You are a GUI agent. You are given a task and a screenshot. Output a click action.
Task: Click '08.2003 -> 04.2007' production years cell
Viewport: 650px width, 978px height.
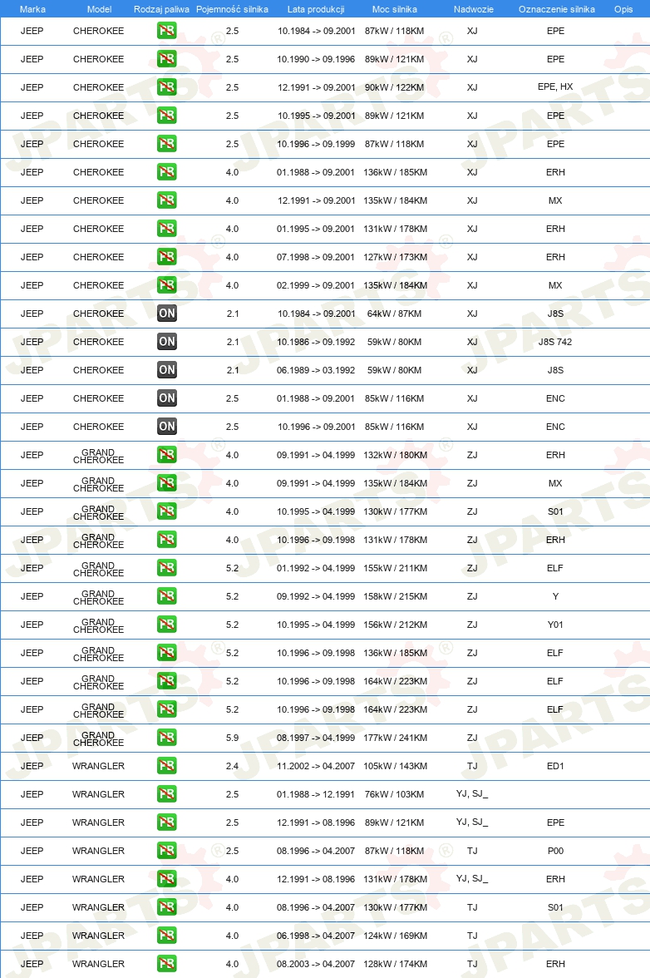click(316, 964)
